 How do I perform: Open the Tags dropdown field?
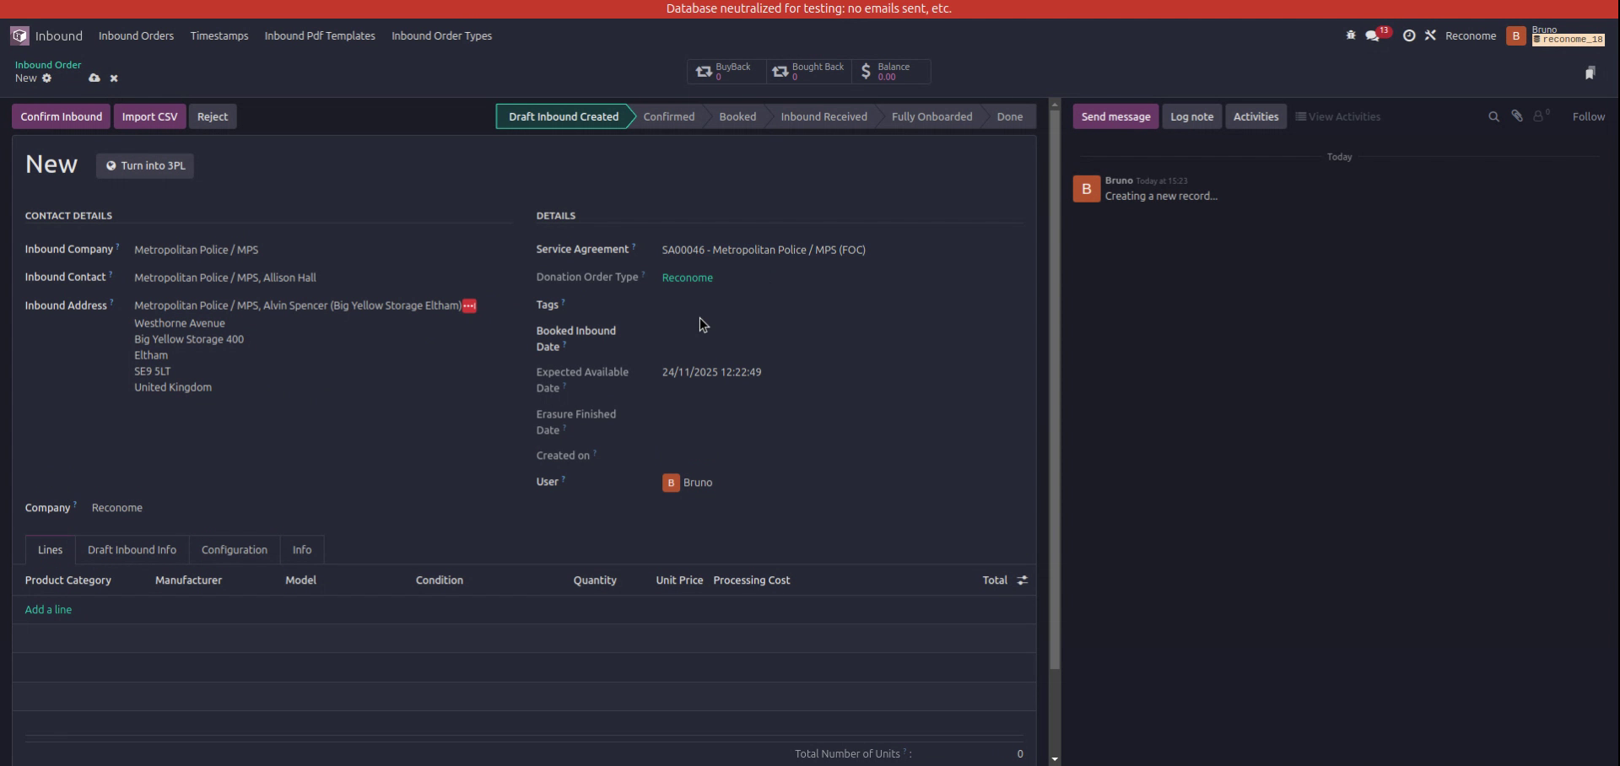click(x=759, y=305)
